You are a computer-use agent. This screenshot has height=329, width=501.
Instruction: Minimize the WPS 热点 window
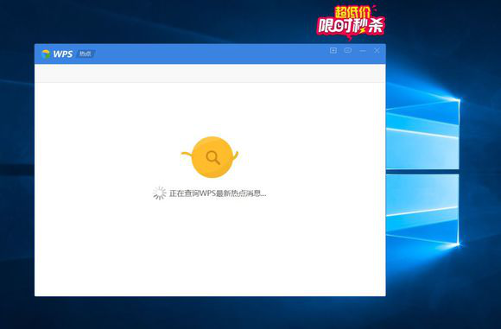point(363,51)
